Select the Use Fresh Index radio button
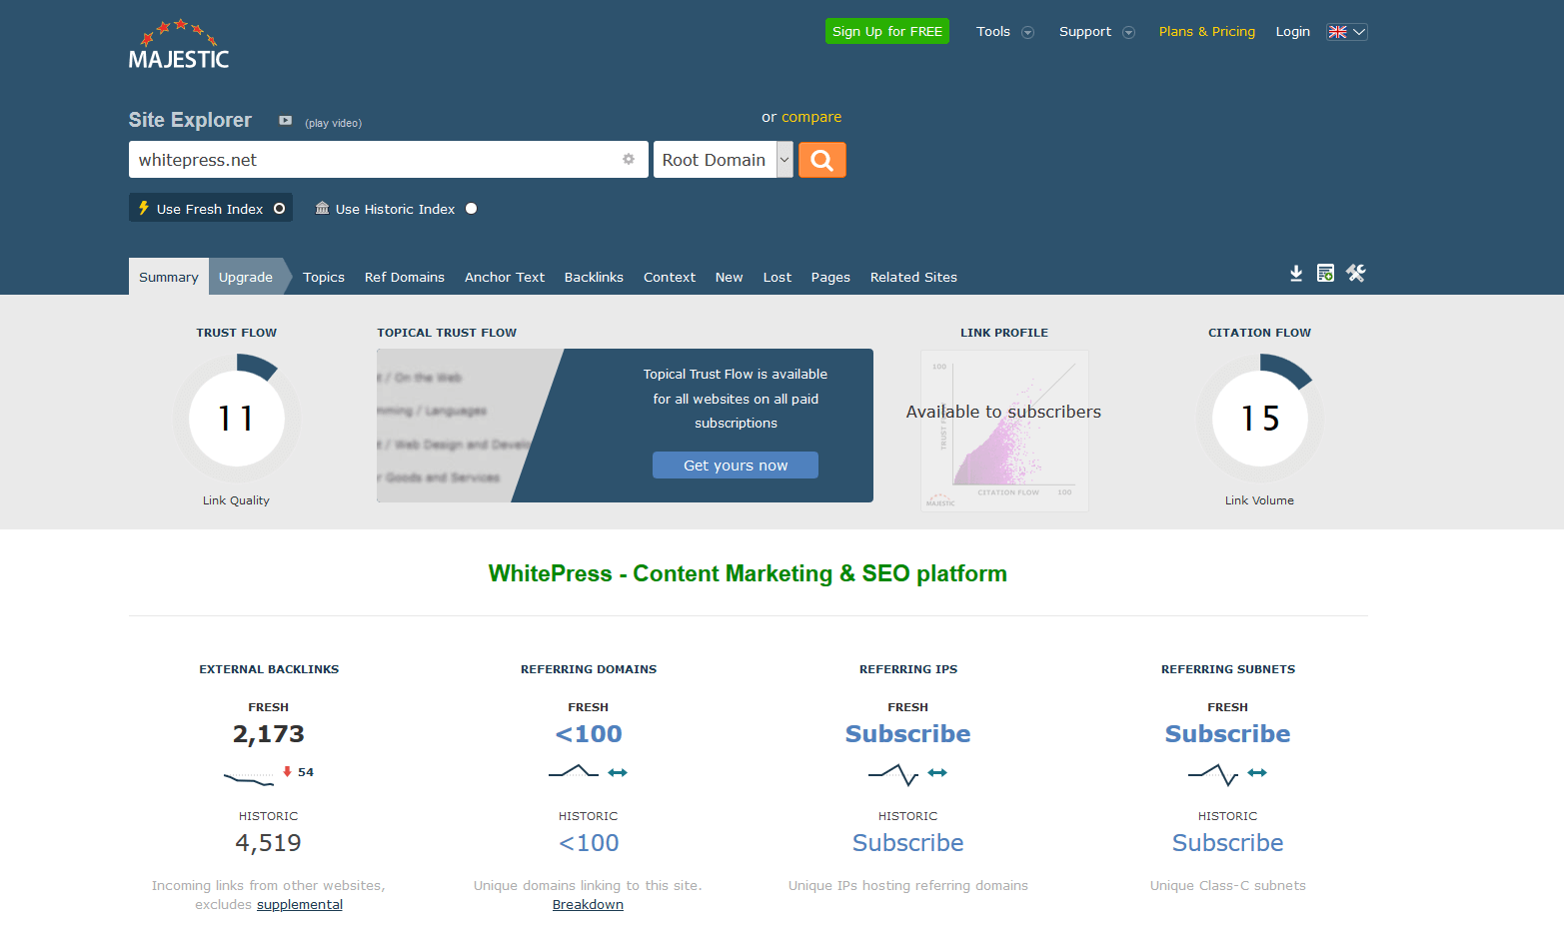 point(280,209)
